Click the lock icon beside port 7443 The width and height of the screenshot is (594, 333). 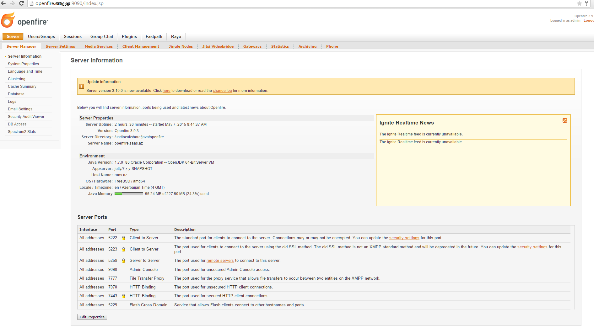click(x=123, y=296)
